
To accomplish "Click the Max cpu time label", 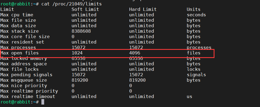I will tap(17, 15).
